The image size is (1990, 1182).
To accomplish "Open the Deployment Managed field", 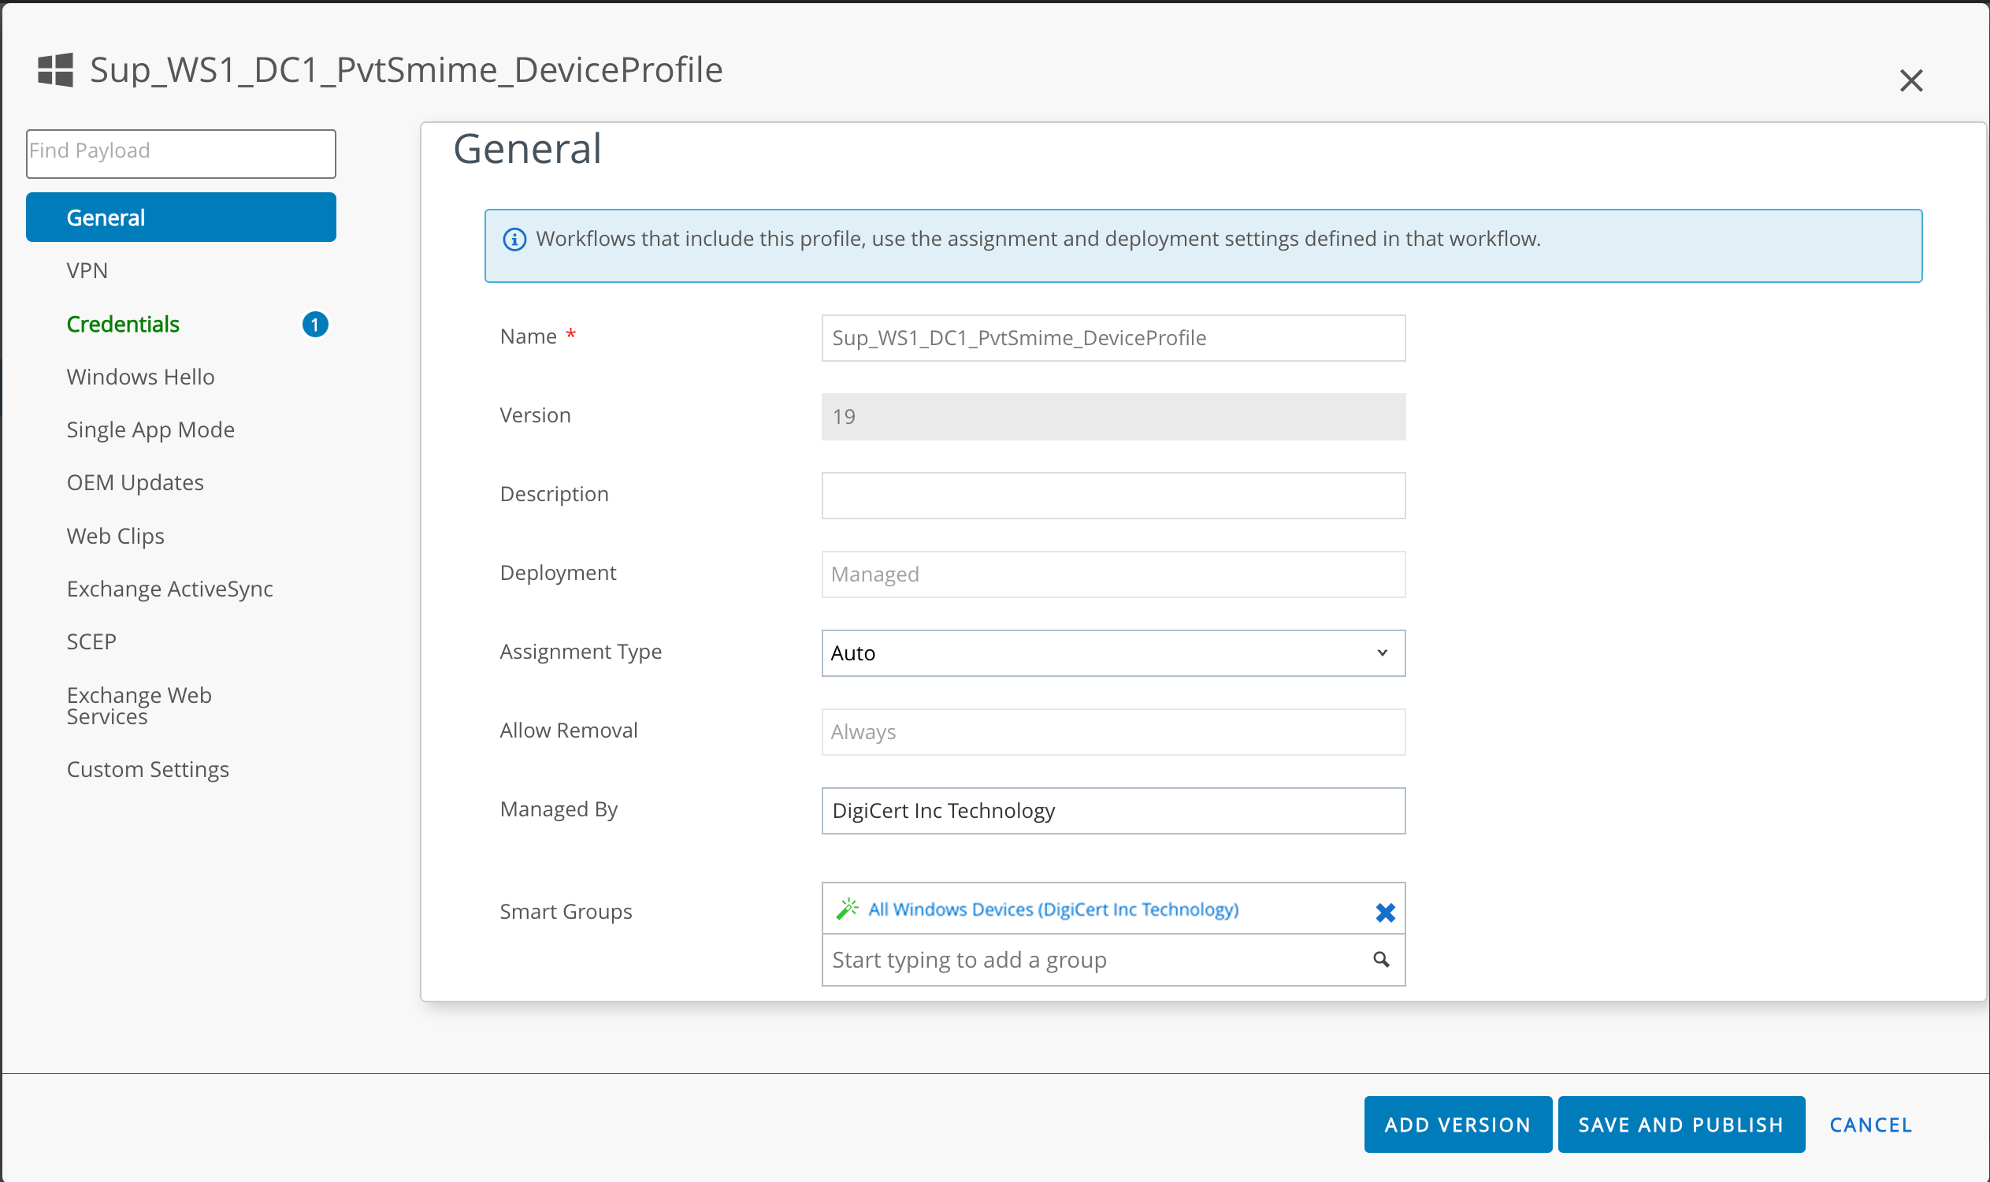I will click(1112, 574).
